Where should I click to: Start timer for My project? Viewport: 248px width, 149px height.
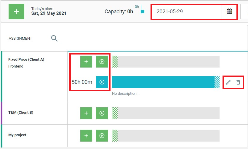(102, 136)
